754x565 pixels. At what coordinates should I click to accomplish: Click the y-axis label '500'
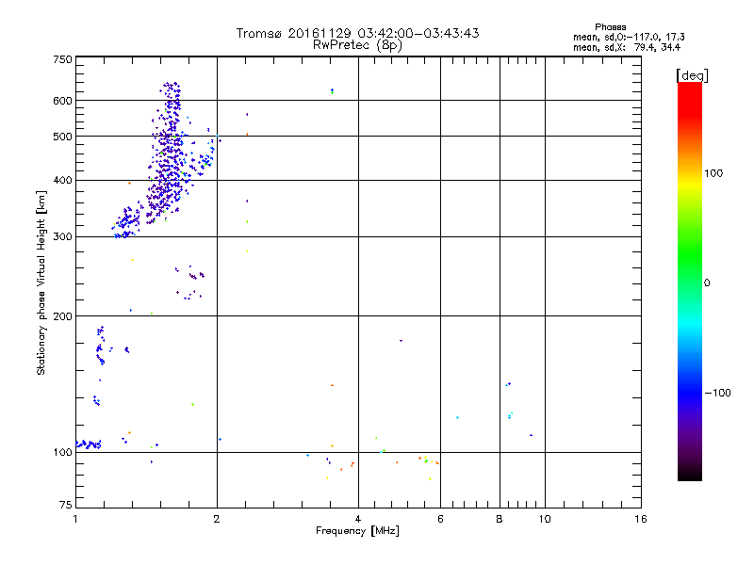pyautogui.click(x=62, y=137)
